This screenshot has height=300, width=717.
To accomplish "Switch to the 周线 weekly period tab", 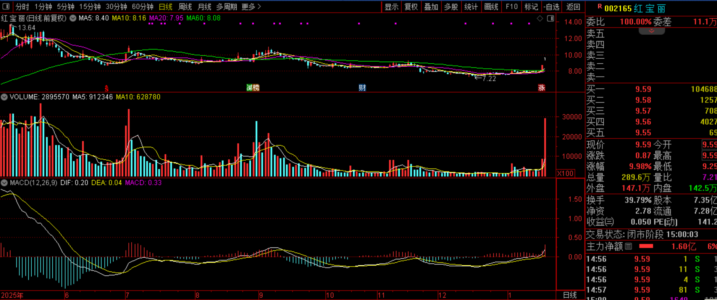I will (185, 7).
